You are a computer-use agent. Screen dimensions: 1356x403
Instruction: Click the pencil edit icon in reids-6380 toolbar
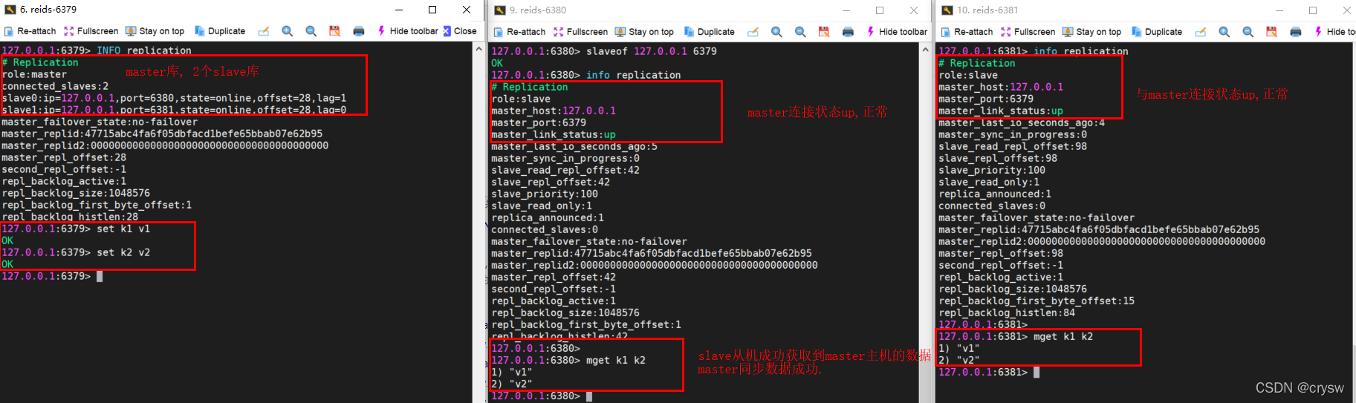pos(753,32)
